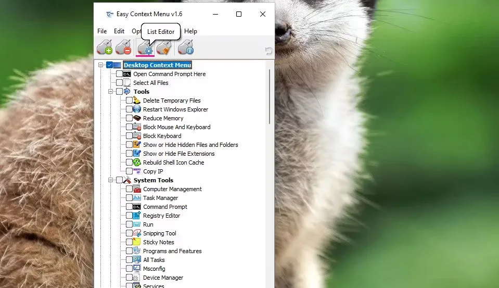
Task: Tick the Task Manager checkbox
Action: pos(129,198)
